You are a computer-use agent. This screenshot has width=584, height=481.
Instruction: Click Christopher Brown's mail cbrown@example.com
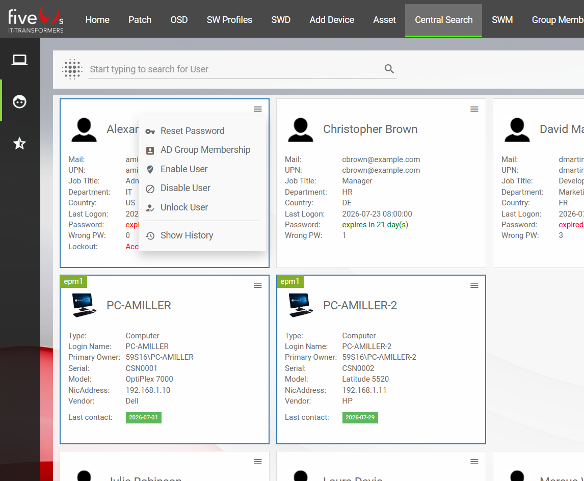point(381,159)
